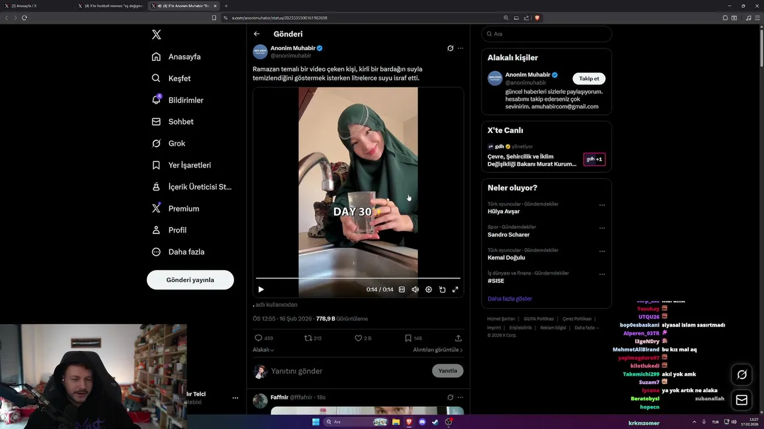Open File Explorer from taskbar
This screenshot has height=429, width=764.
396,422
